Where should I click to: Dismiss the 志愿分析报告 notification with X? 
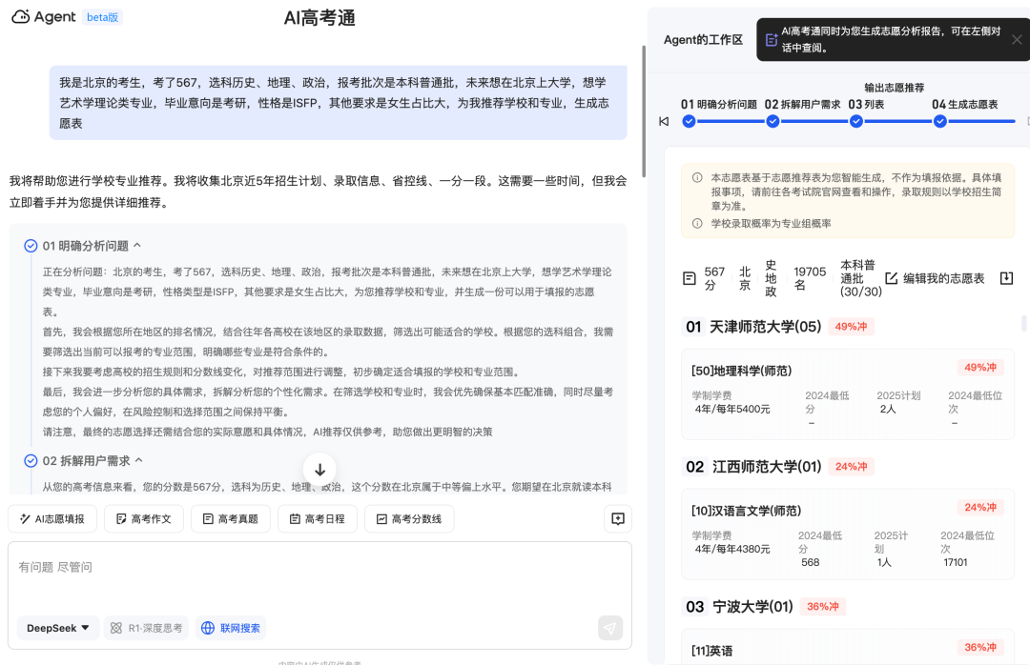tap(1017, 40)
